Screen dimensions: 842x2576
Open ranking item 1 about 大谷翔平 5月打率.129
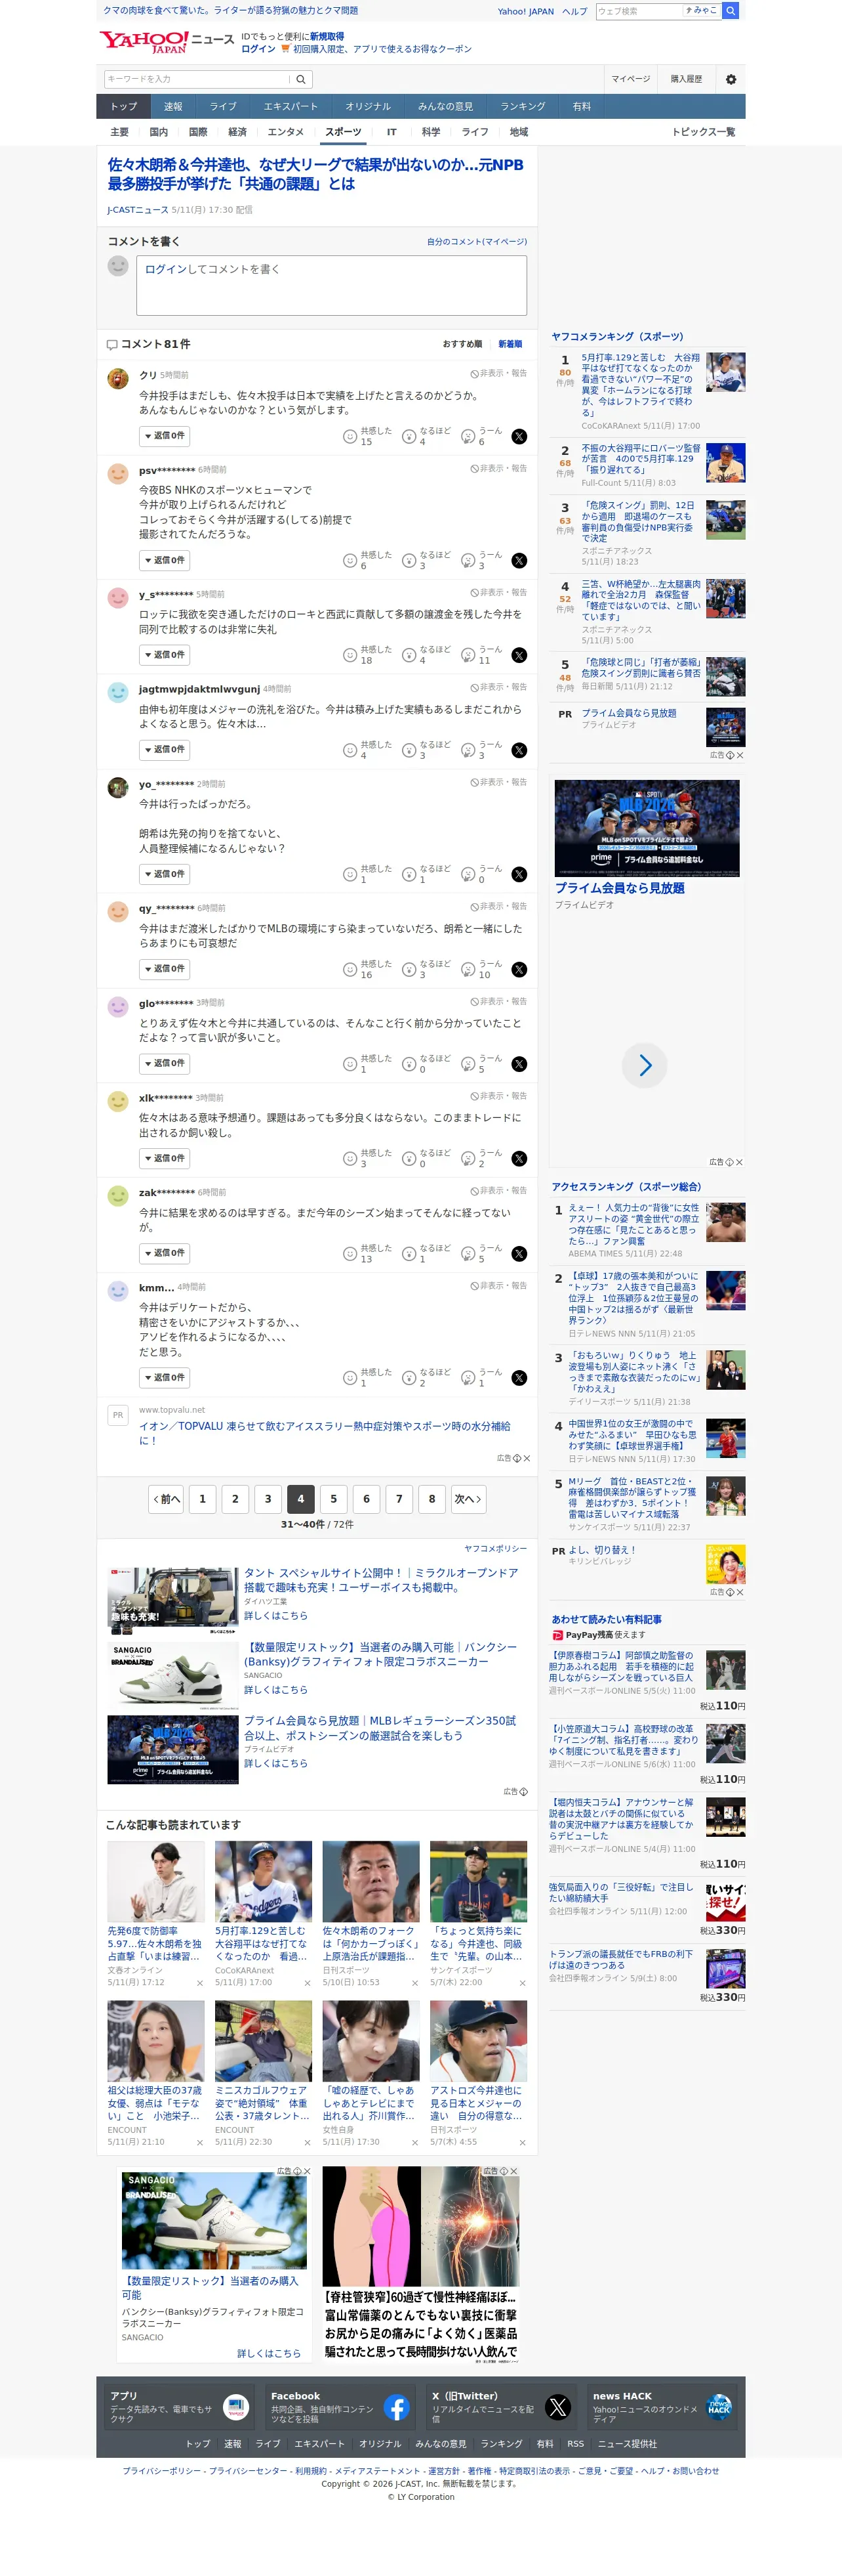coord(641,385)
